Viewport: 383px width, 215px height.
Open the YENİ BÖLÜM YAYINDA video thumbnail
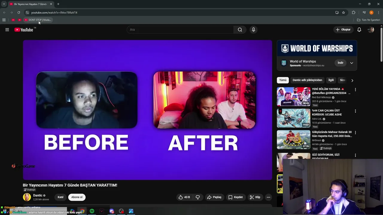tap(294, 96)
